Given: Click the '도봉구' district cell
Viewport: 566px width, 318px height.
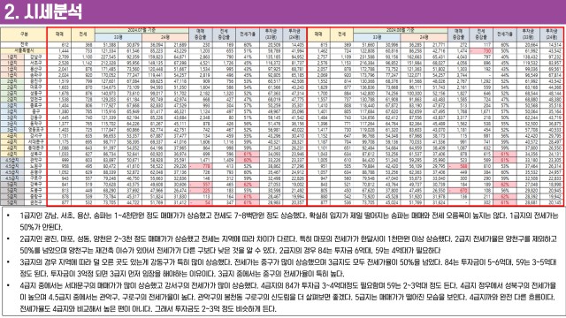Looking at the screenshot, I should (35, 191).
